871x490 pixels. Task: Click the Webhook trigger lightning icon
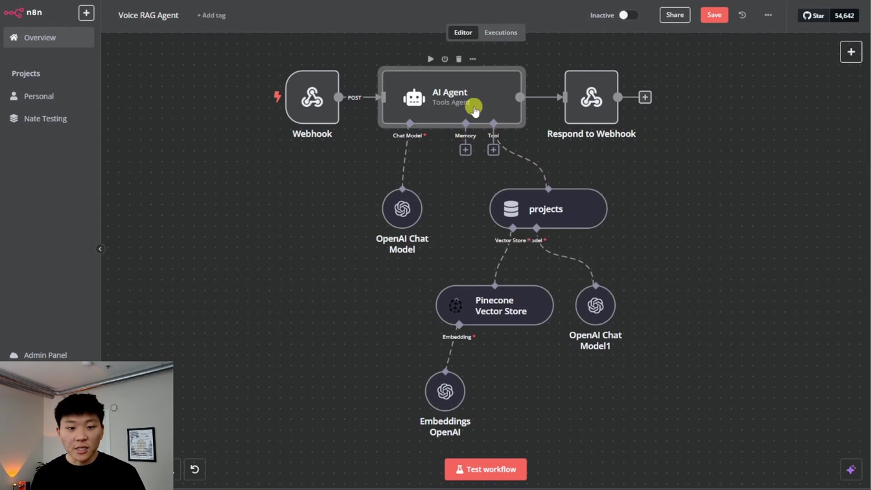(x=277, y=97)
